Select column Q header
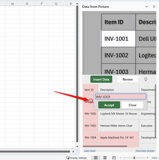The height and width of the screenshot is (160, 159). pos(56,4)
